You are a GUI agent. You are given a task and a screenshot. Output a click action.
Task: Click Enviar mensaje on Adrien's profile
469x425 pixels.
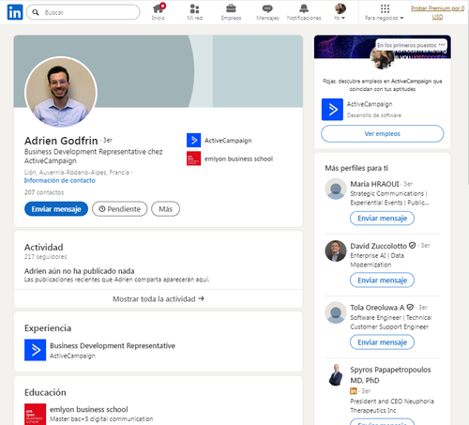(x=56, y=209)
